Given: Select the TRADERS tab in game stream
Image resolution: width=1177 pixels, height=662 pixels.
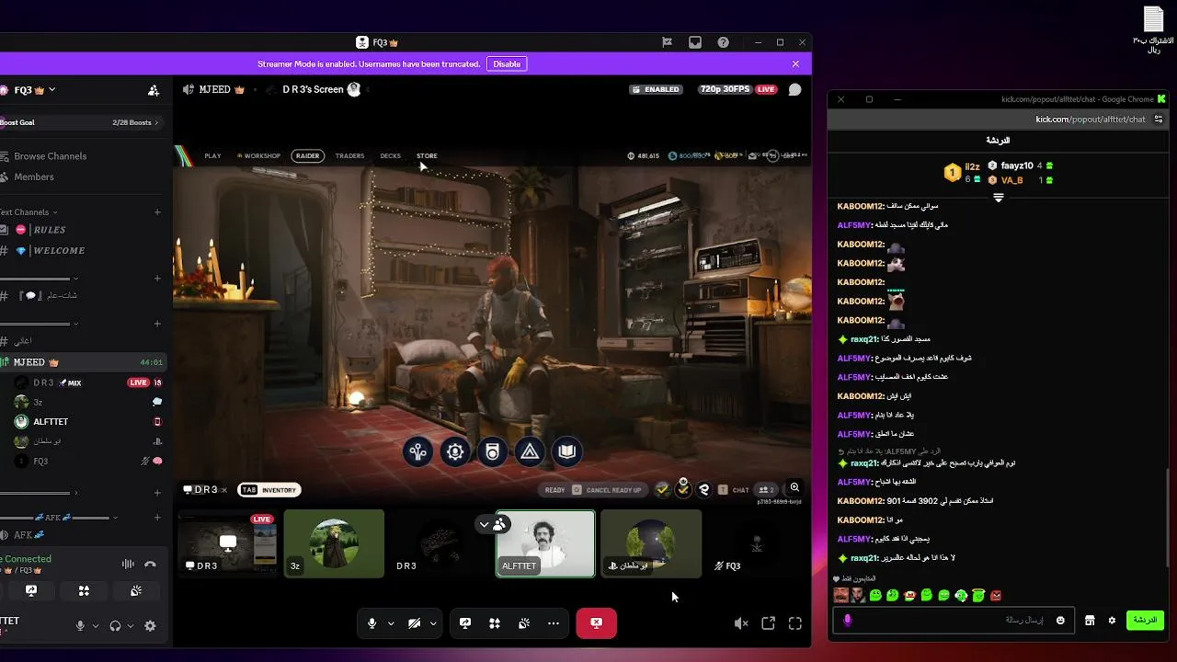Looking at the screenshot, I should pyautogui.click(x=349, y=156).
